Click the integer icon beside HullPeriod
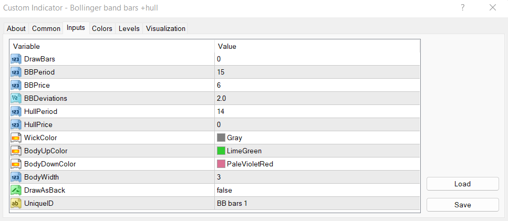 (x=16, y=112)
